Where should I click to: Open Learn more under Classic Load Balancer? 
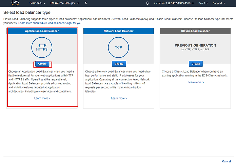(196, 82)
